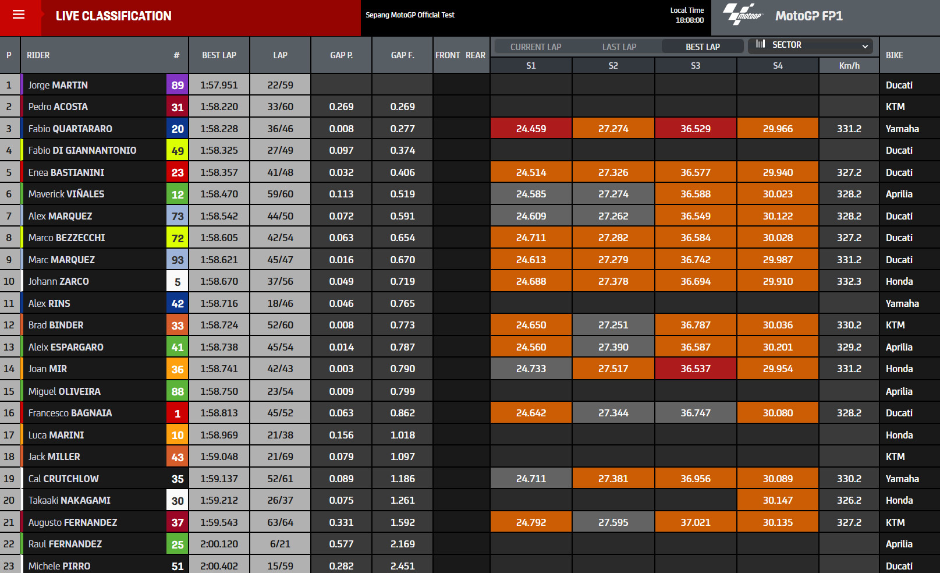Screen dimensions: 940x573
Task: Switch to LAST LAP tab
Action: tap(619, 47)
